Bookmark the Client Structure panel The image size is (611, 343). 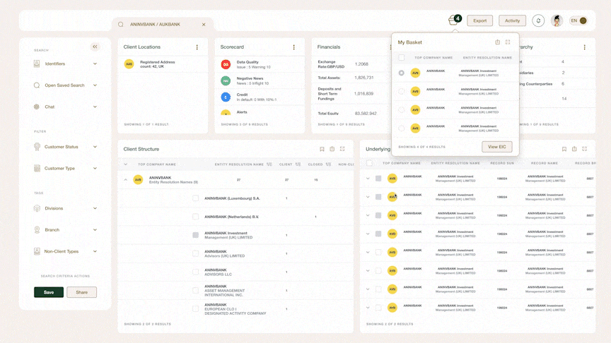[x=322, y=149]
